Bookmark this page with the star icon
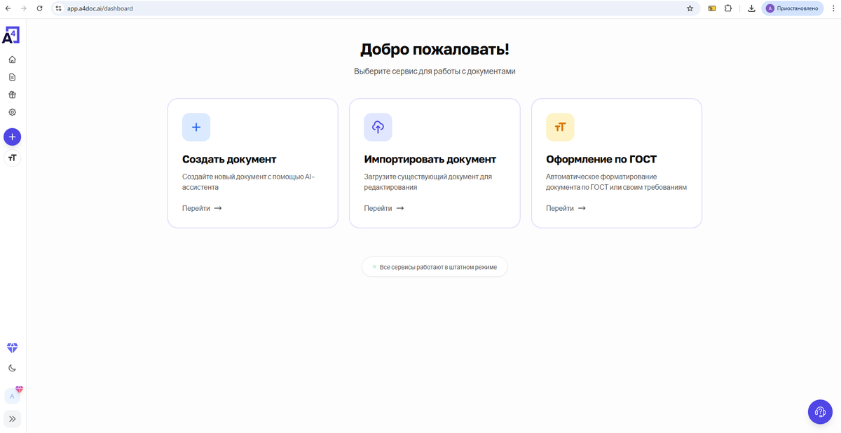 pos(690,8)
